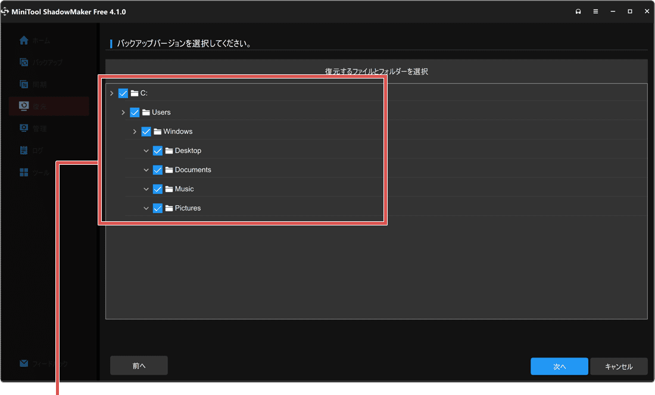655x395 pixels.
Task: Click the headset support icon in titlebar
Action: [578, 11]
